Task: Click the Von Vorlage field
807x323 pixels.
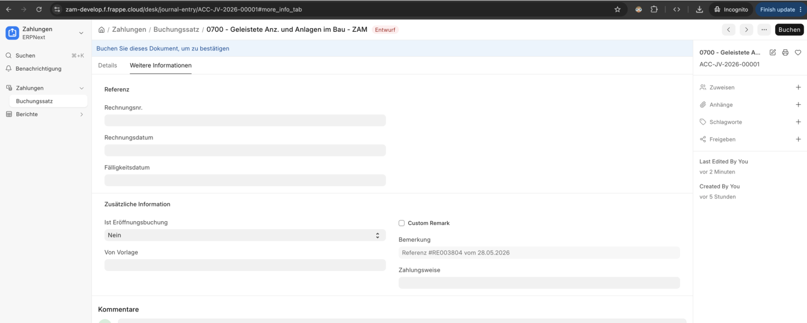Action: point(245,265)
